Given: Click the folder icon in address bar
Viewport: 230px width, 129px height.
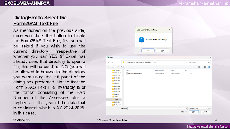Looking at the screenshot, I should (x=123, y=62).
